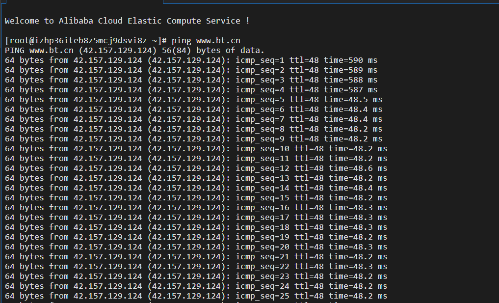
Task: Click the time=48.6 ms value on seq 12
Action: click(x=358, y=168)
